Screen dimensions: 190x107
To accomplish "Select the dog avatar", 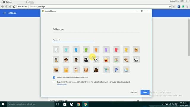I will (x=86, y=70).
